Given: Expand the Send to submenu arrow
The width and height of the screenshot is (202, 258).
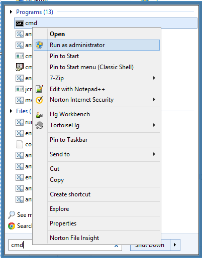Looking at the screenshot, I should 154,154.
